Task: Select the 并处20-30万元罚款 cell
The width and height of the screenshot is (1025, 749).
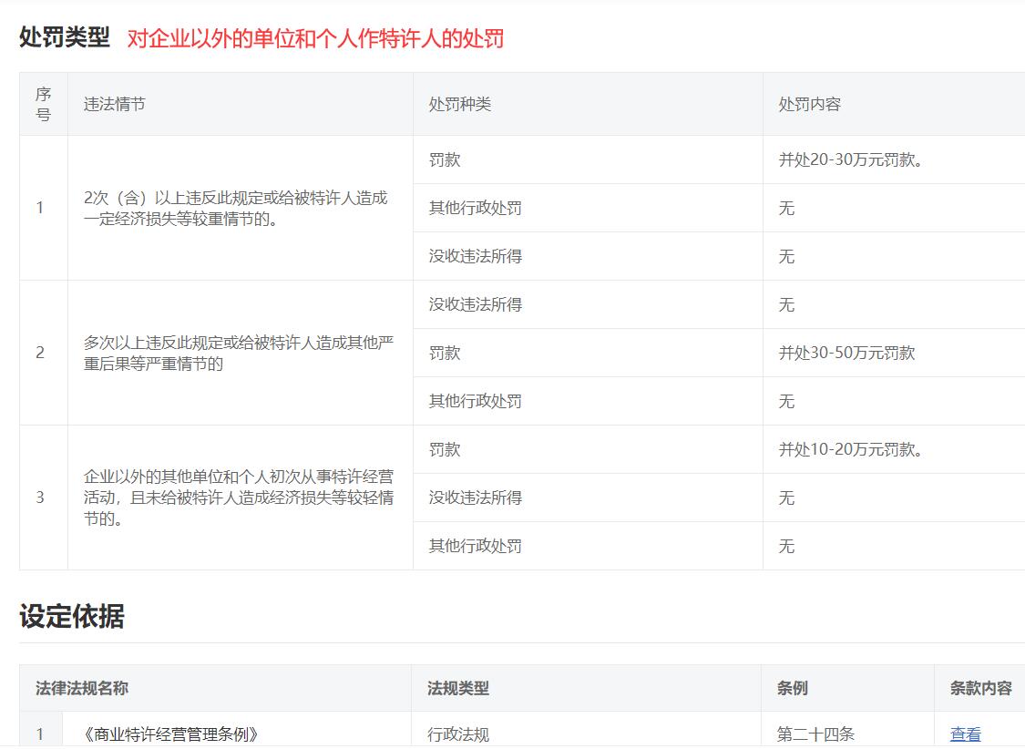Action: (x=851, y=159)
